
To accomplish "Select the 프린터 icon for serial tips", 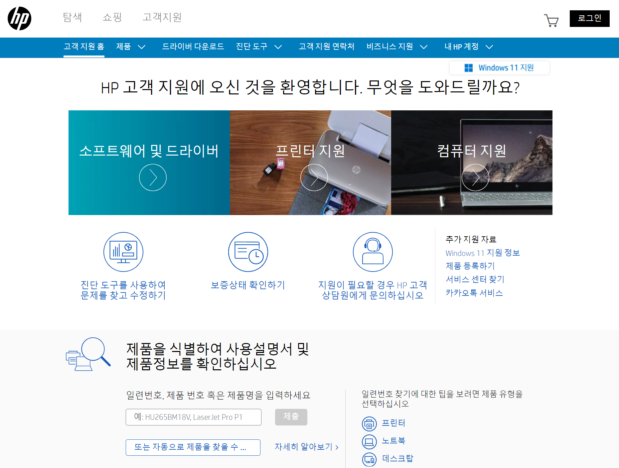I will click(x=369, y=424).
